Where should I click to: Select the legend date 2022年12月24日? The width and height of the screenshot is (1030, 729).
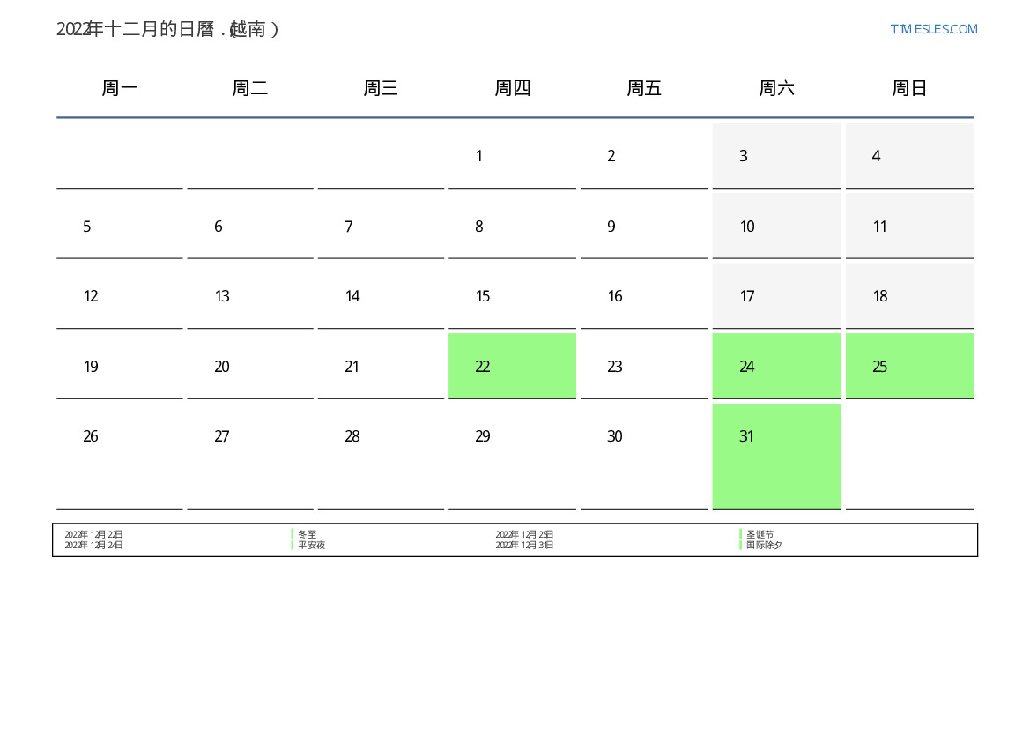point(93,545)
